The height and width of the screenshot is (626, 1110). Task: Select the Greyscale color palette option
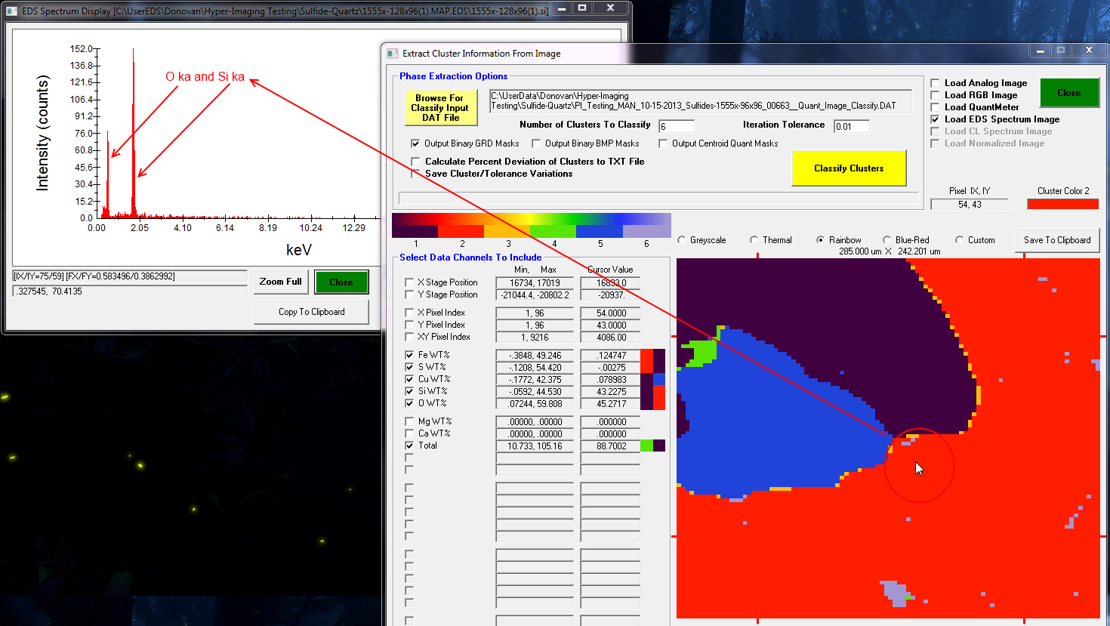682,240
